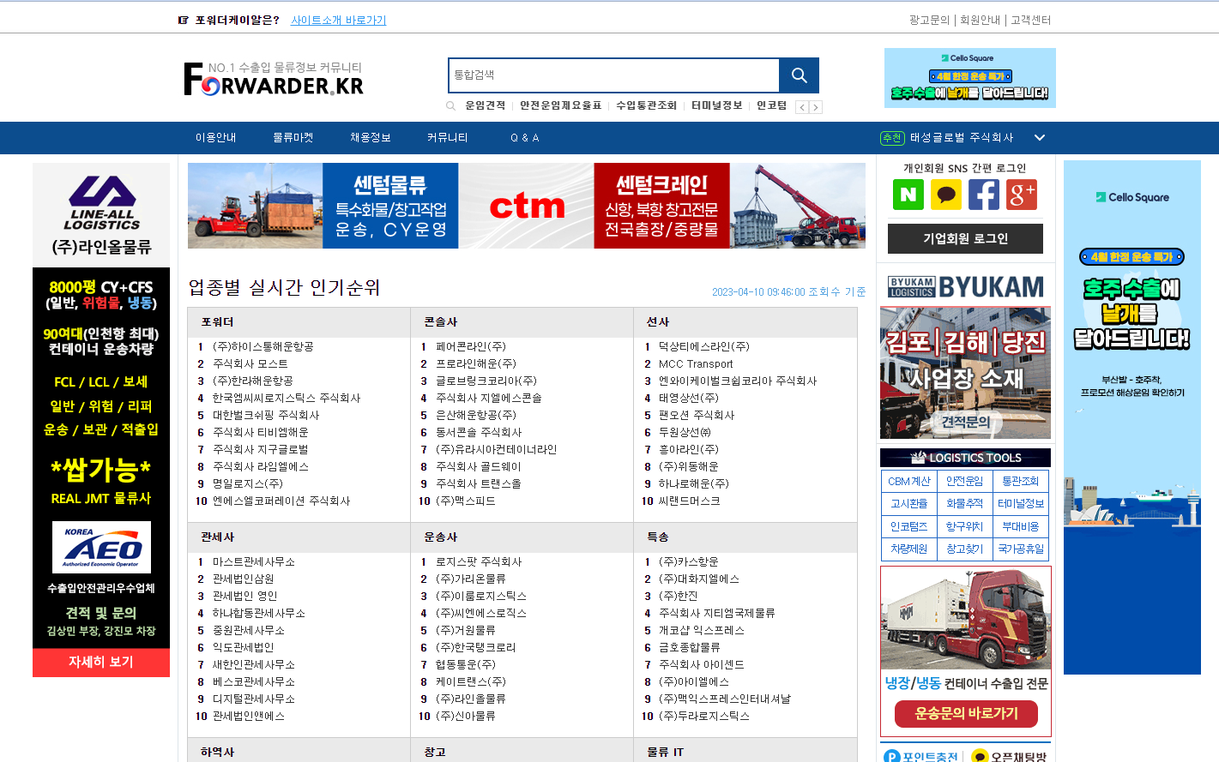Viewport: 1219px width, 762px height.
Task: Open MCC Transport shipping line entry
Action: 696,363
